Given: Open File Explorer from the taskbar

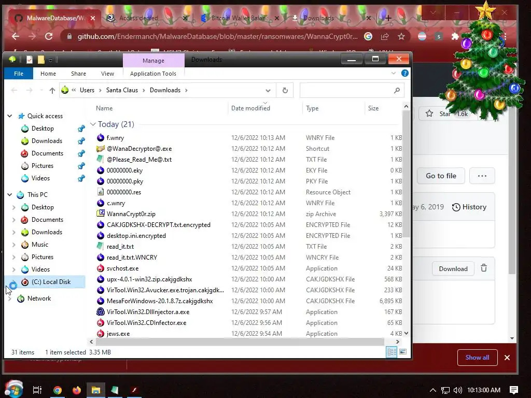Looking at the screenshot, I should pos(96,390).
